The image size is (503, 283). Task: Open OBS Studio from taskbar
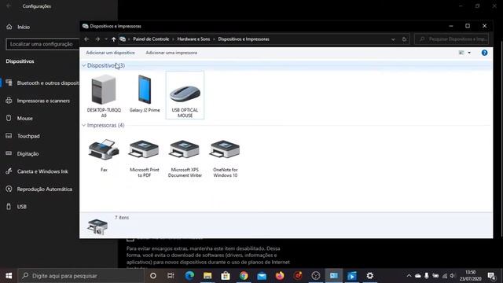[316, 276]
